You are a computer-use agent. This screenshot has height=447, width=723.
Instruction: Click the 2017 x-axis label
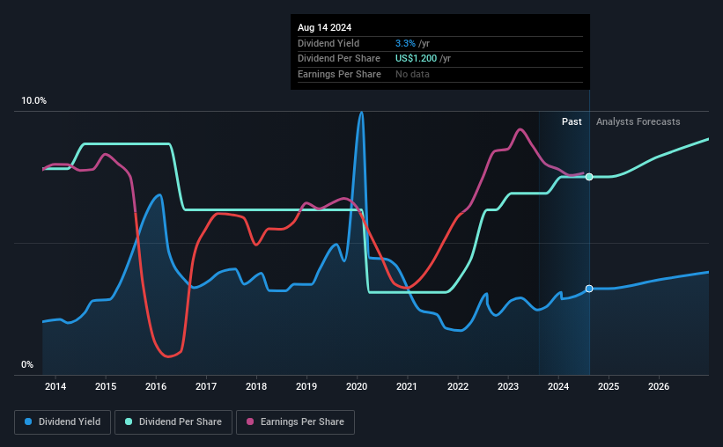pos(206,386)
